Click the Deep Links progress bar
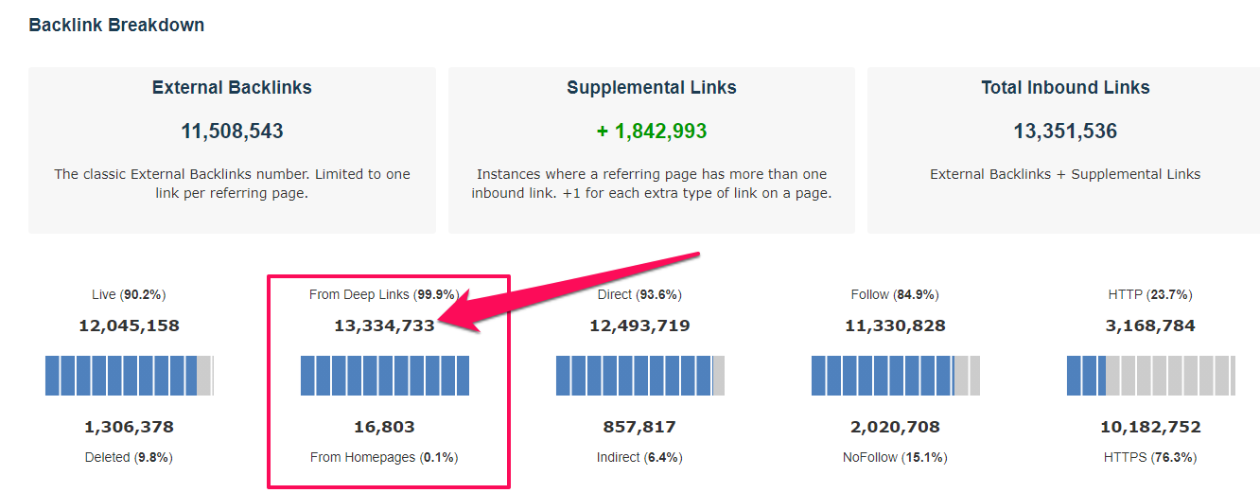Screen dimensions: 1260x493 (x=385, y=376)
